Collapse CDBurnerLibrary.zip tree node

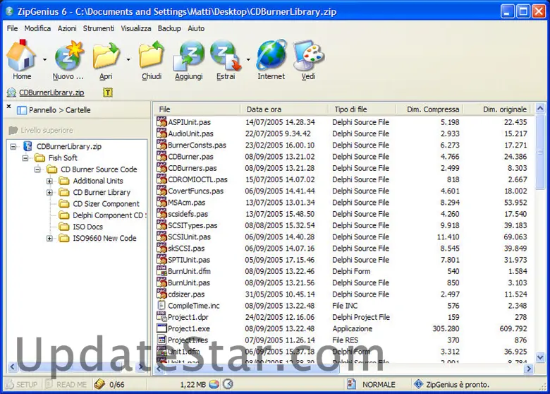point(13,146)
